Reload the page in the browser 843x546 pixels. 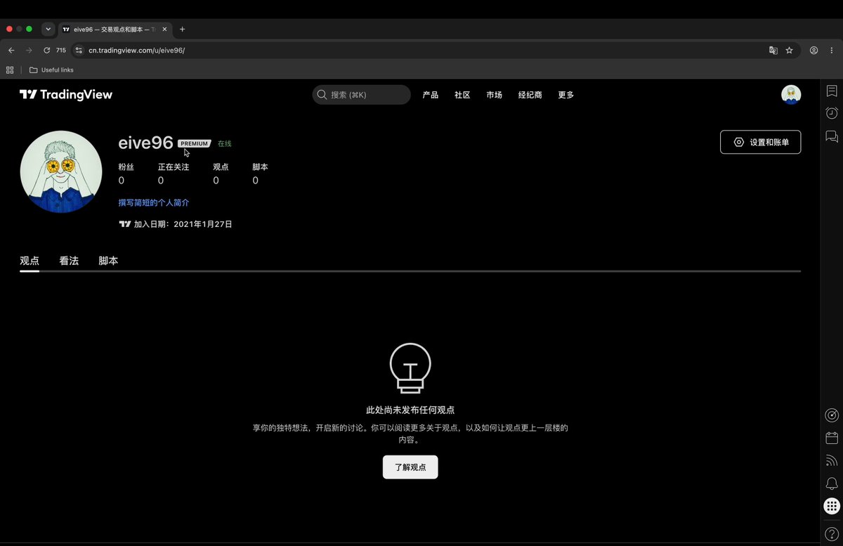click(x=46, y=51)
